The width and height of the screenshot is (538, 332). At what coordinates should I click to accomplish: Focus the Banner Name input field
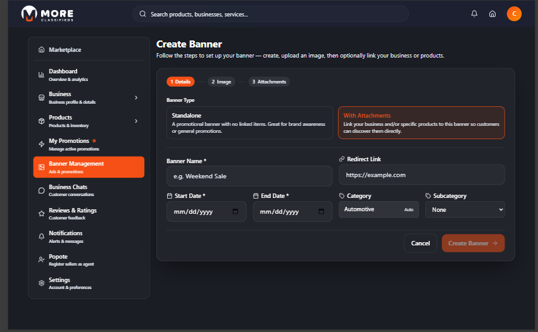point(249,176)
